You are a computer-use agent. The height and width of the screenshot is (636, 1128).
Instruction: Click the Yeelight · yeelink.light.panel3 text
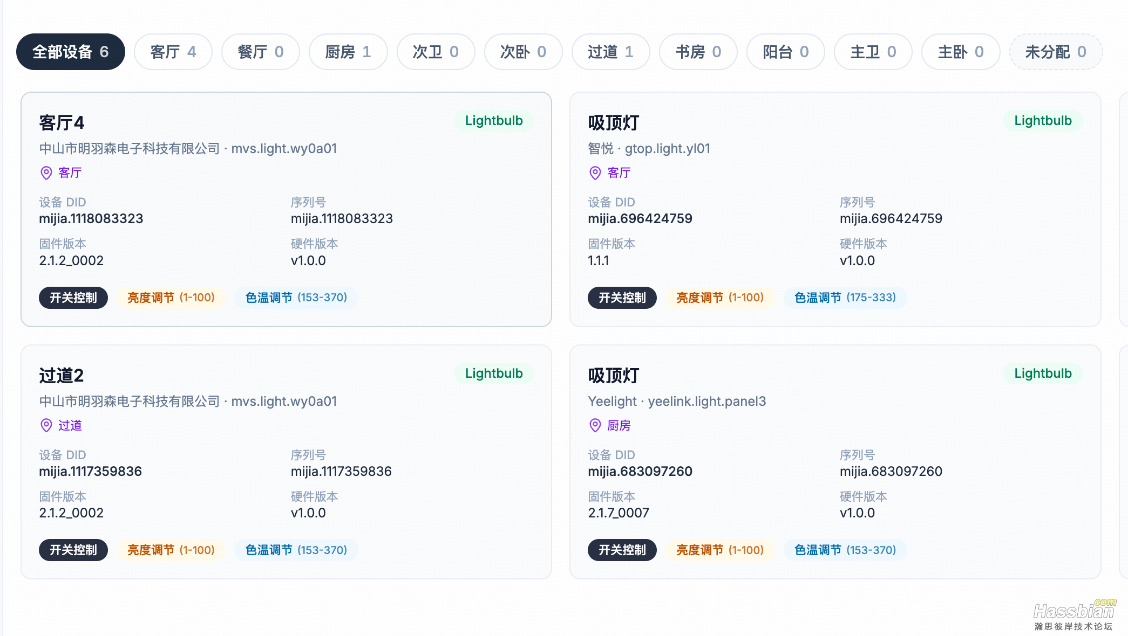677,402
